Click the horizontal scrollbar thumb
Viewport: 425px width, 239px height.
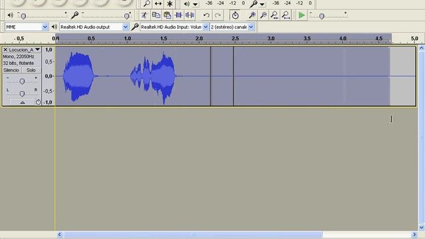(193, 234)
